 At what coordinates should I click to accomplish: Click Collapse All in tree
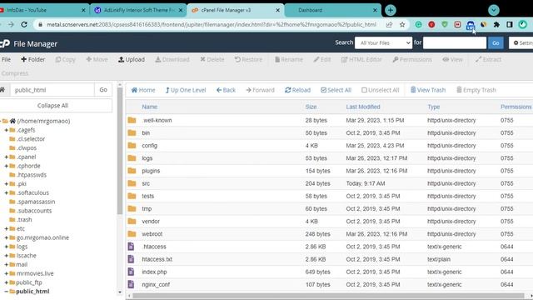pyautogui.click(x=52, y=106)
